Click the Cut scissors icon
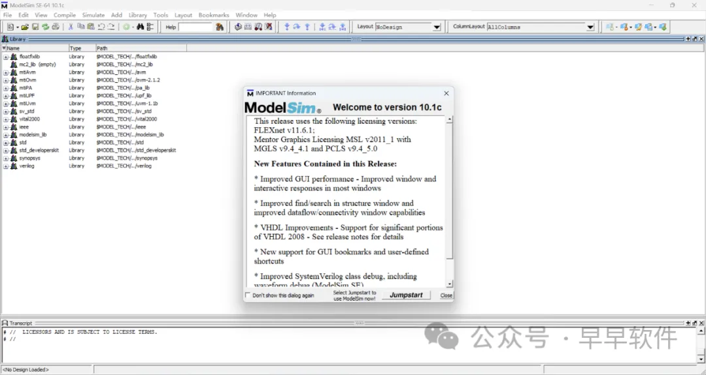706x375 pixels. tap(71, 27)
